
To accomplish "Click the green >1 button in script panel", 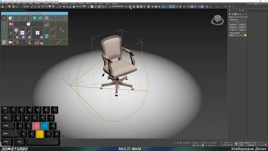I will point(4,36).
